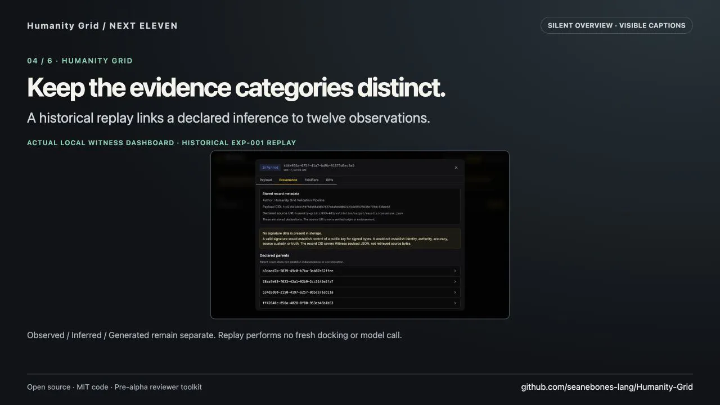720x405 pixels.
Task: Click the 'Observed / Inferred / Generated' caption line
Action: [x=214, y=335]
